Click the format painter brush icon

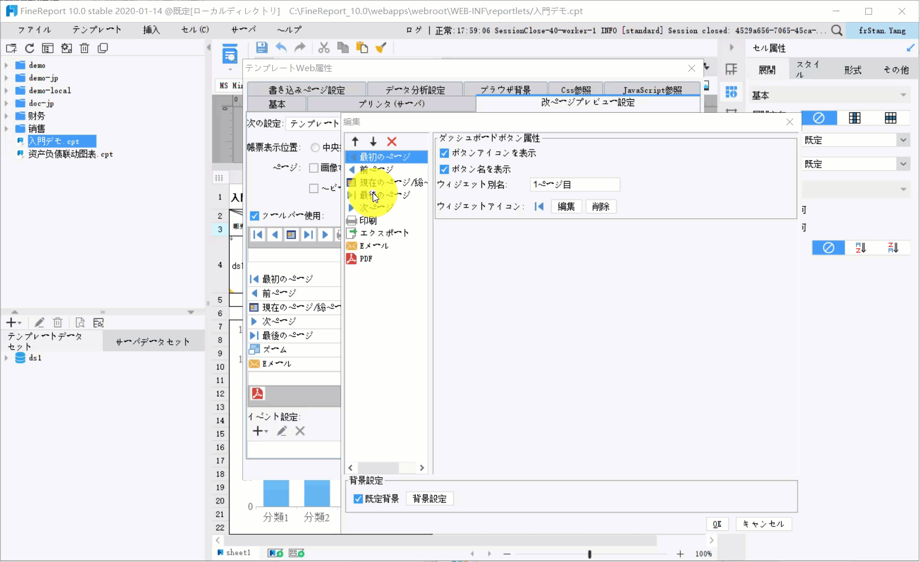(x=382, y=48)
